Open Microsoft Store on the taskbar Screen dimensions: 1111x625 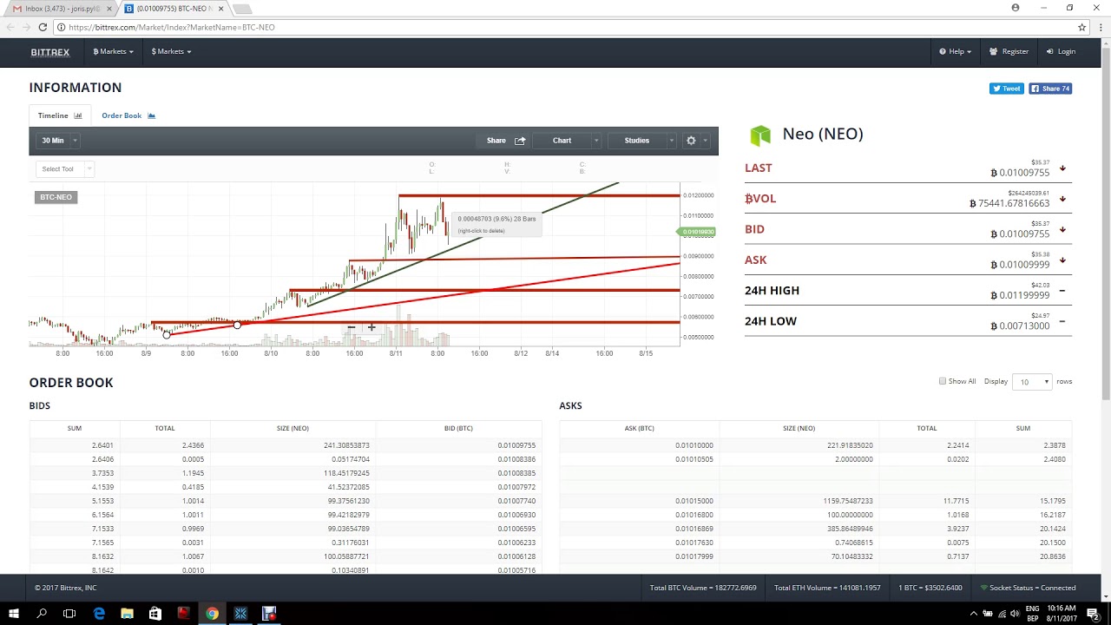(x=155, y=614)
